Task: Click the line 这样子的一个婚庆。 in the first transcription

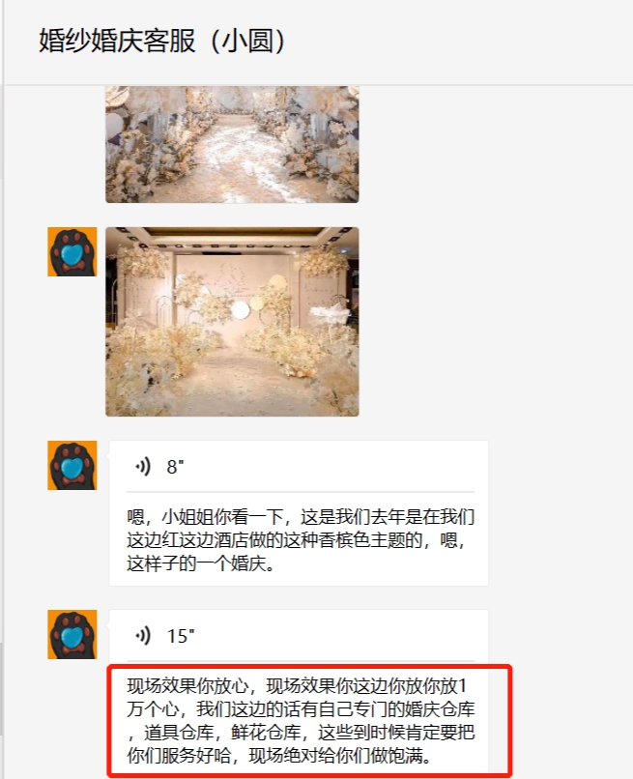Action: (201, 563)
